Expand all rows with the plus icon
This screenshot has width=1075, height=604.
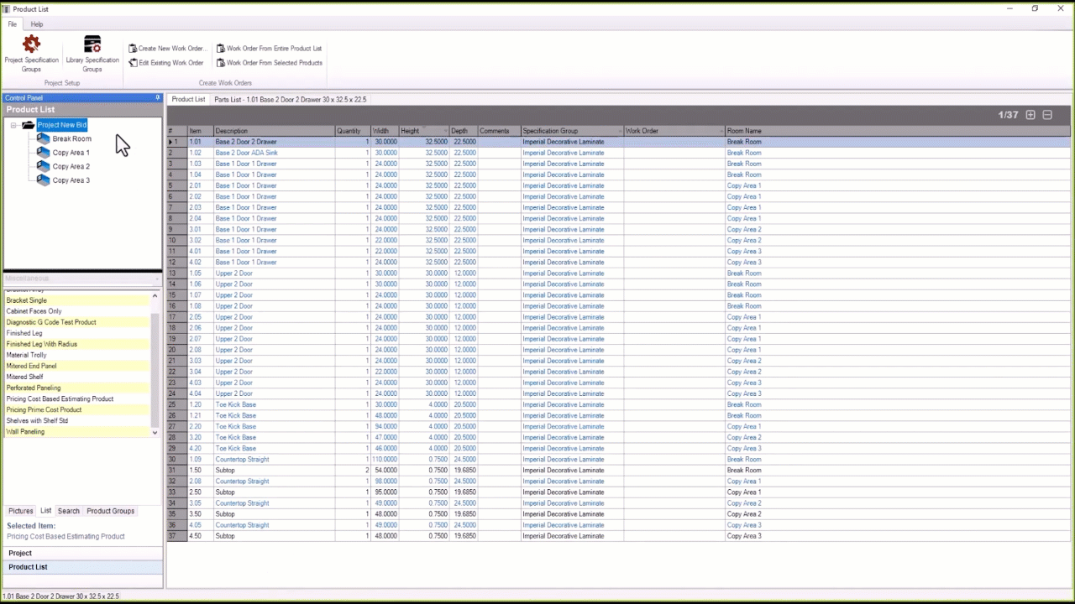[1030, 115]
